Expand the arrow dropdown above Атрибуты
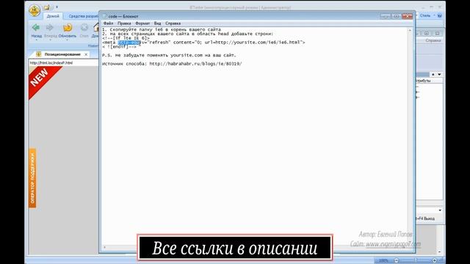The height and width of the screenshot is (264, 470). point(439,74)
